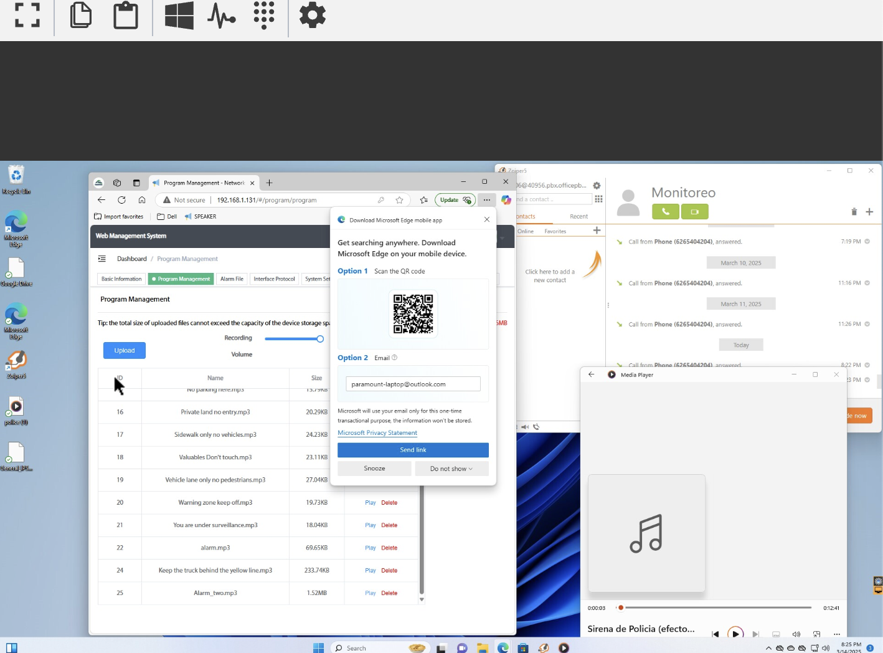Image resolution: width=883 pixels, height=653 pixels.
Task: Click the Upload button
Action: [x=125, y=350]
